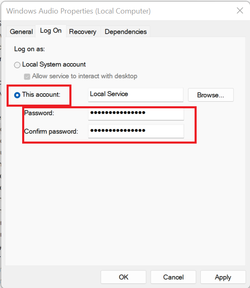Select the Local System account radio button
The height and width of the screenshot is (288, 250).
tap(17, 65)
